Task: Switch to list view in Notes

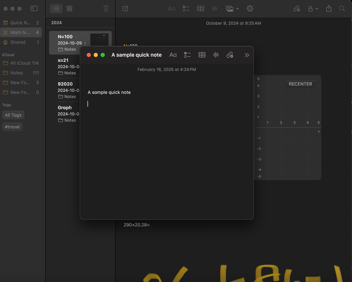Action: coord(56,8)
